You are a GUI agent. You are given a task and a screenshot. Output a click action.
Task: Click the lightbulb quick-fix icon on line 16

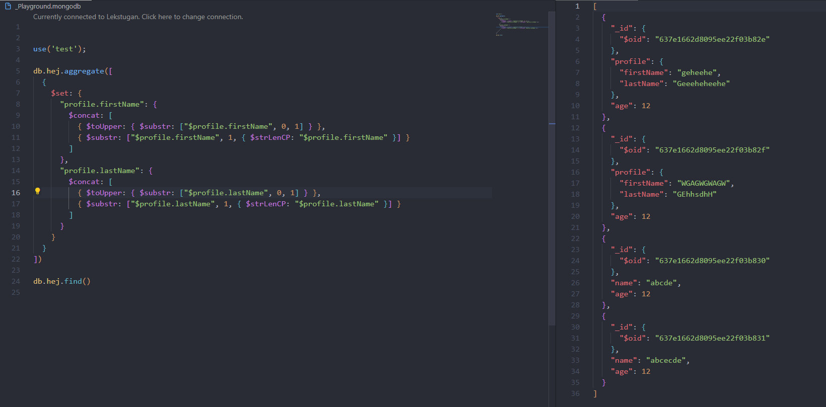(37, 191)
